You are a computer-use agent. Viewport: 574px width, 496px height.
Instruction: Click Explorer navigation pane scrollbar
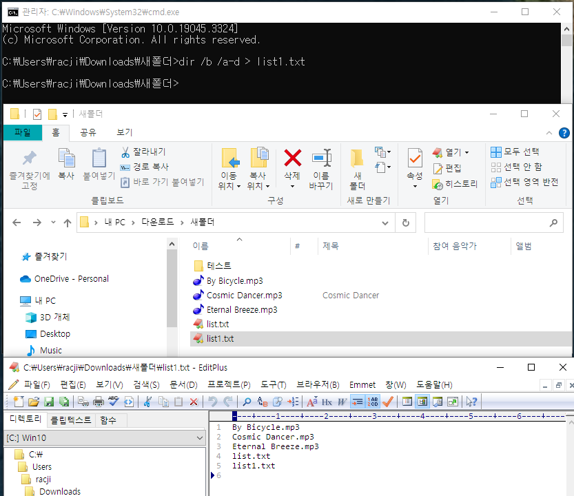(x=172, y=287)
